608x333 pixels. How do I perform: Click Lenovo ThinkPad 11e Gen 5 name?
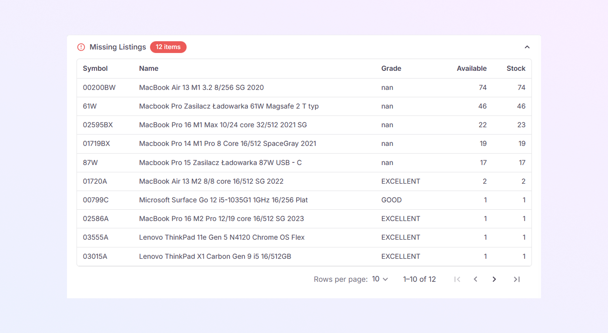(x=222, y=237)
